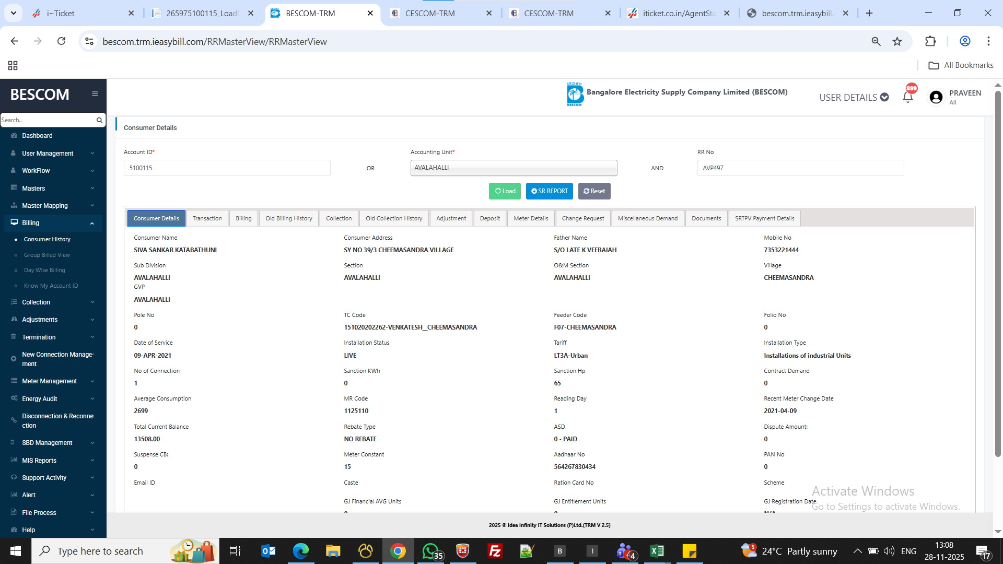Image resolution: width=1003 pixels, height=564 pixels.
Task: Open Chrome extensions puzzle icon
Action: point(930,41)
